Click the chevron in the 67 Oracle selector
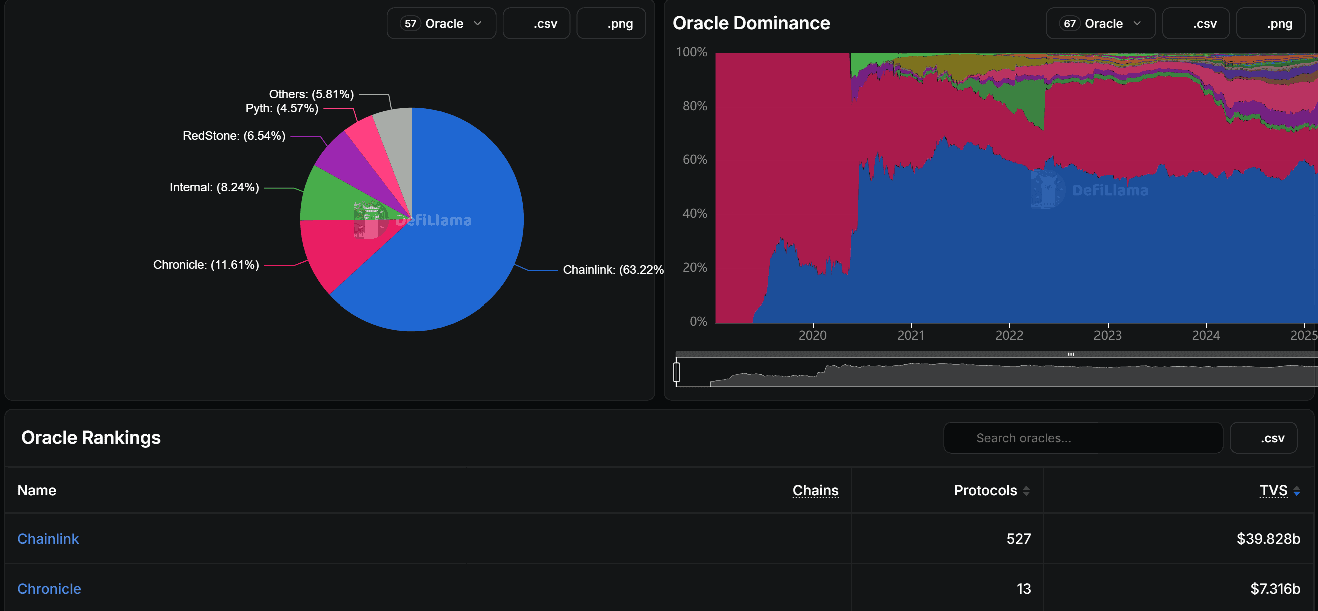Image resolution: width=1318 pixels, height=611 pixels. 1137,24
